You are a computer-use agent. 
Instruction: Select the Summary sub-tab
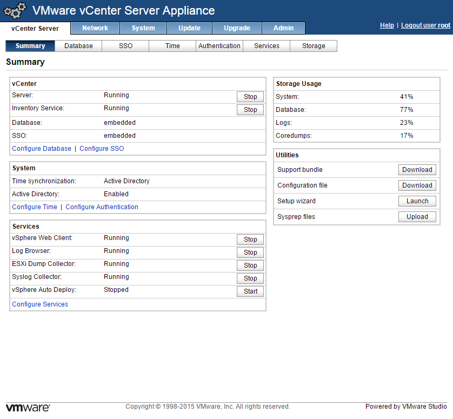[x=30, y=46]
